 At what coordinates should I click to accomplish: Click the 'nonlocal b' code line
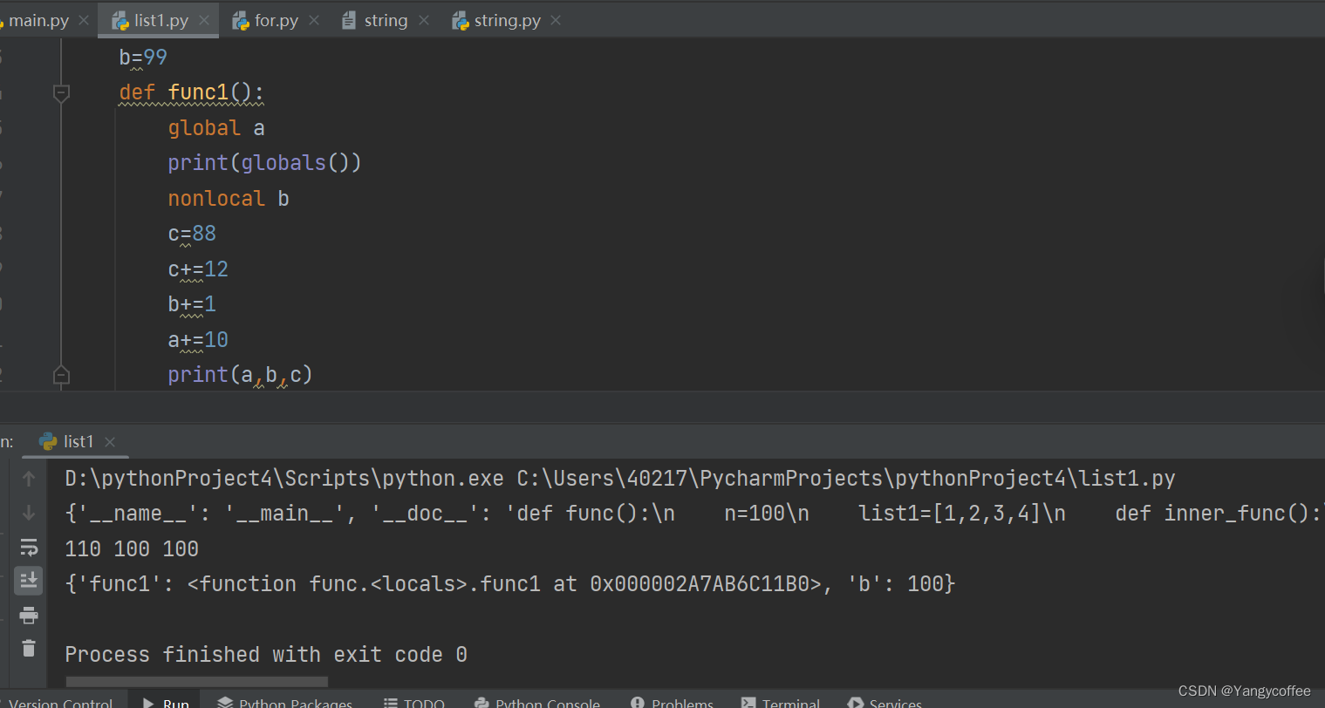(x=229, y=199)
